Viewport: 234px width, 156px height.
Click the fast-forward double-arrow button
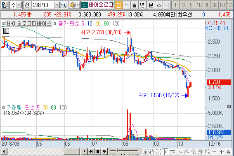[104, 152]
